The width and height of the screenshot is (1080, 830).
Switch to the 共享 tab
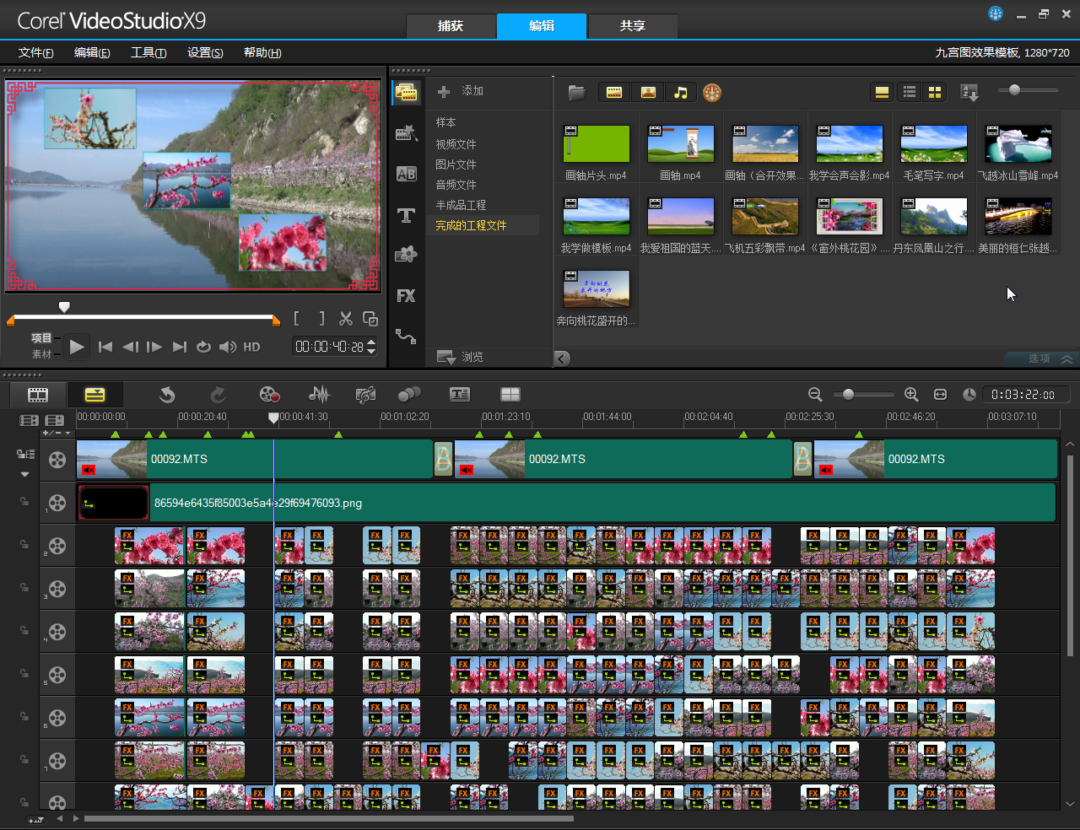pos(632,26)
